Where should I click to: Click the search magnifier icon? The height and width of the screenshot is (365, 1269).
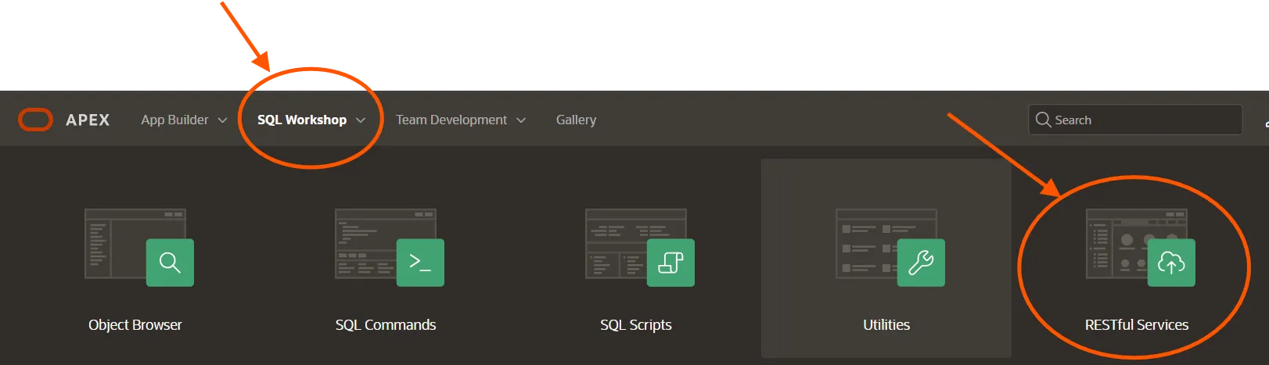tap(1043, 120)
